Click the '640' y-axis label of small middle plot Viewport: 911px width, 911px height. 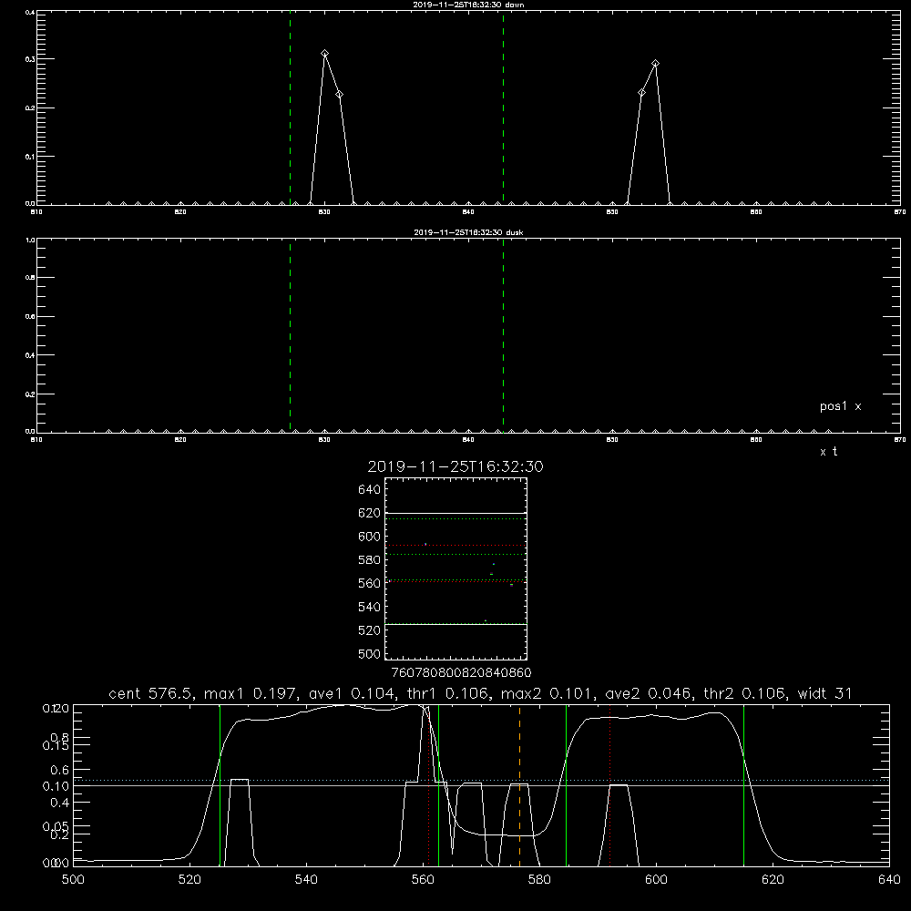click(x=370, y=489)
